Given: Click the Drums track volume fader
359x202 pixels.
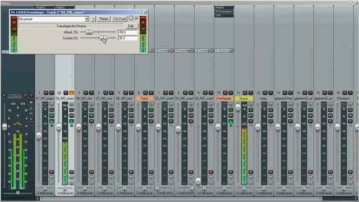Looking at the screenshot, I should coord(238,107).
